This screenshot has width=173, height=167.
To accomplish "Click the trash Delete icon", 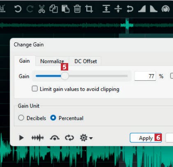I will pos(77,9).
